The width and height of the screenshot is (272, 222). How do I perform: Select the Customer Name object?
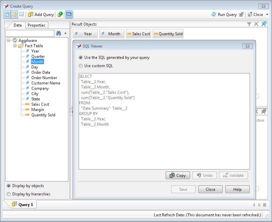[x=46, y=83]
